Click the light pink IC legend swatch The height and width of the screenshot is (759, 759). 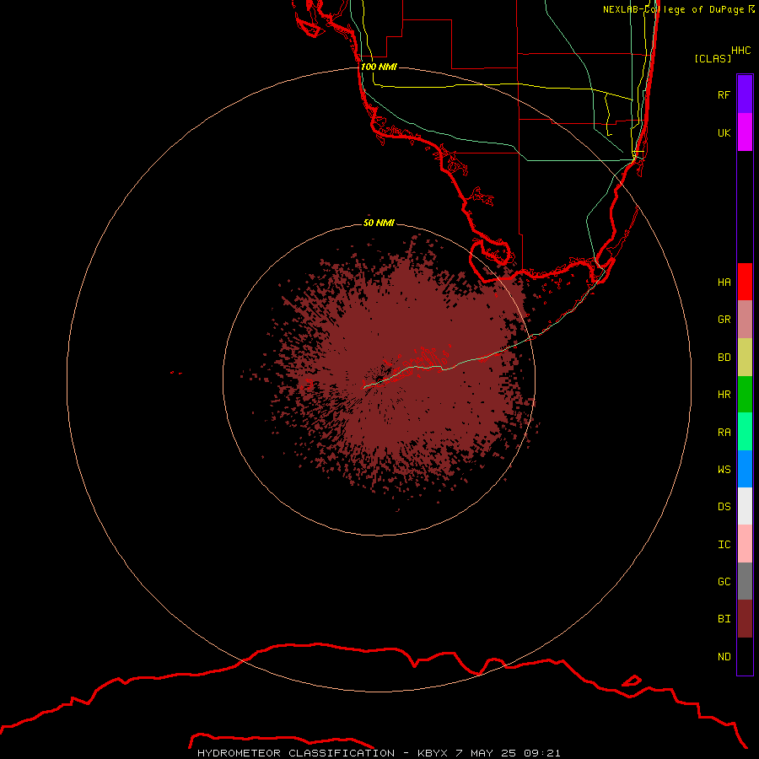tap(745, 544)
